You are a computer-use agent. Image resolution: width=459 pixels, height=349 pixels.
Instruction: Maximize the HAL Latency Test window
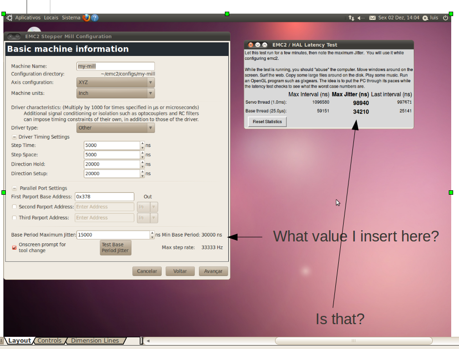tap(265, 45)
